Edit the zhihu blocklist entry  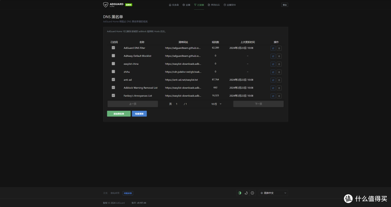click(x=273, y=72)
